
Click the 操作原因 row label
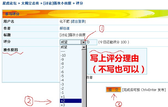(x=11, y=50)
